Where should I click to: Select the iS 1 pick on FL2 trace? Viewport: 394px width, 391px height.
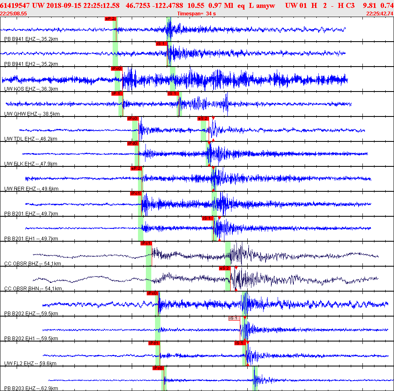click(x=240, y=343)
